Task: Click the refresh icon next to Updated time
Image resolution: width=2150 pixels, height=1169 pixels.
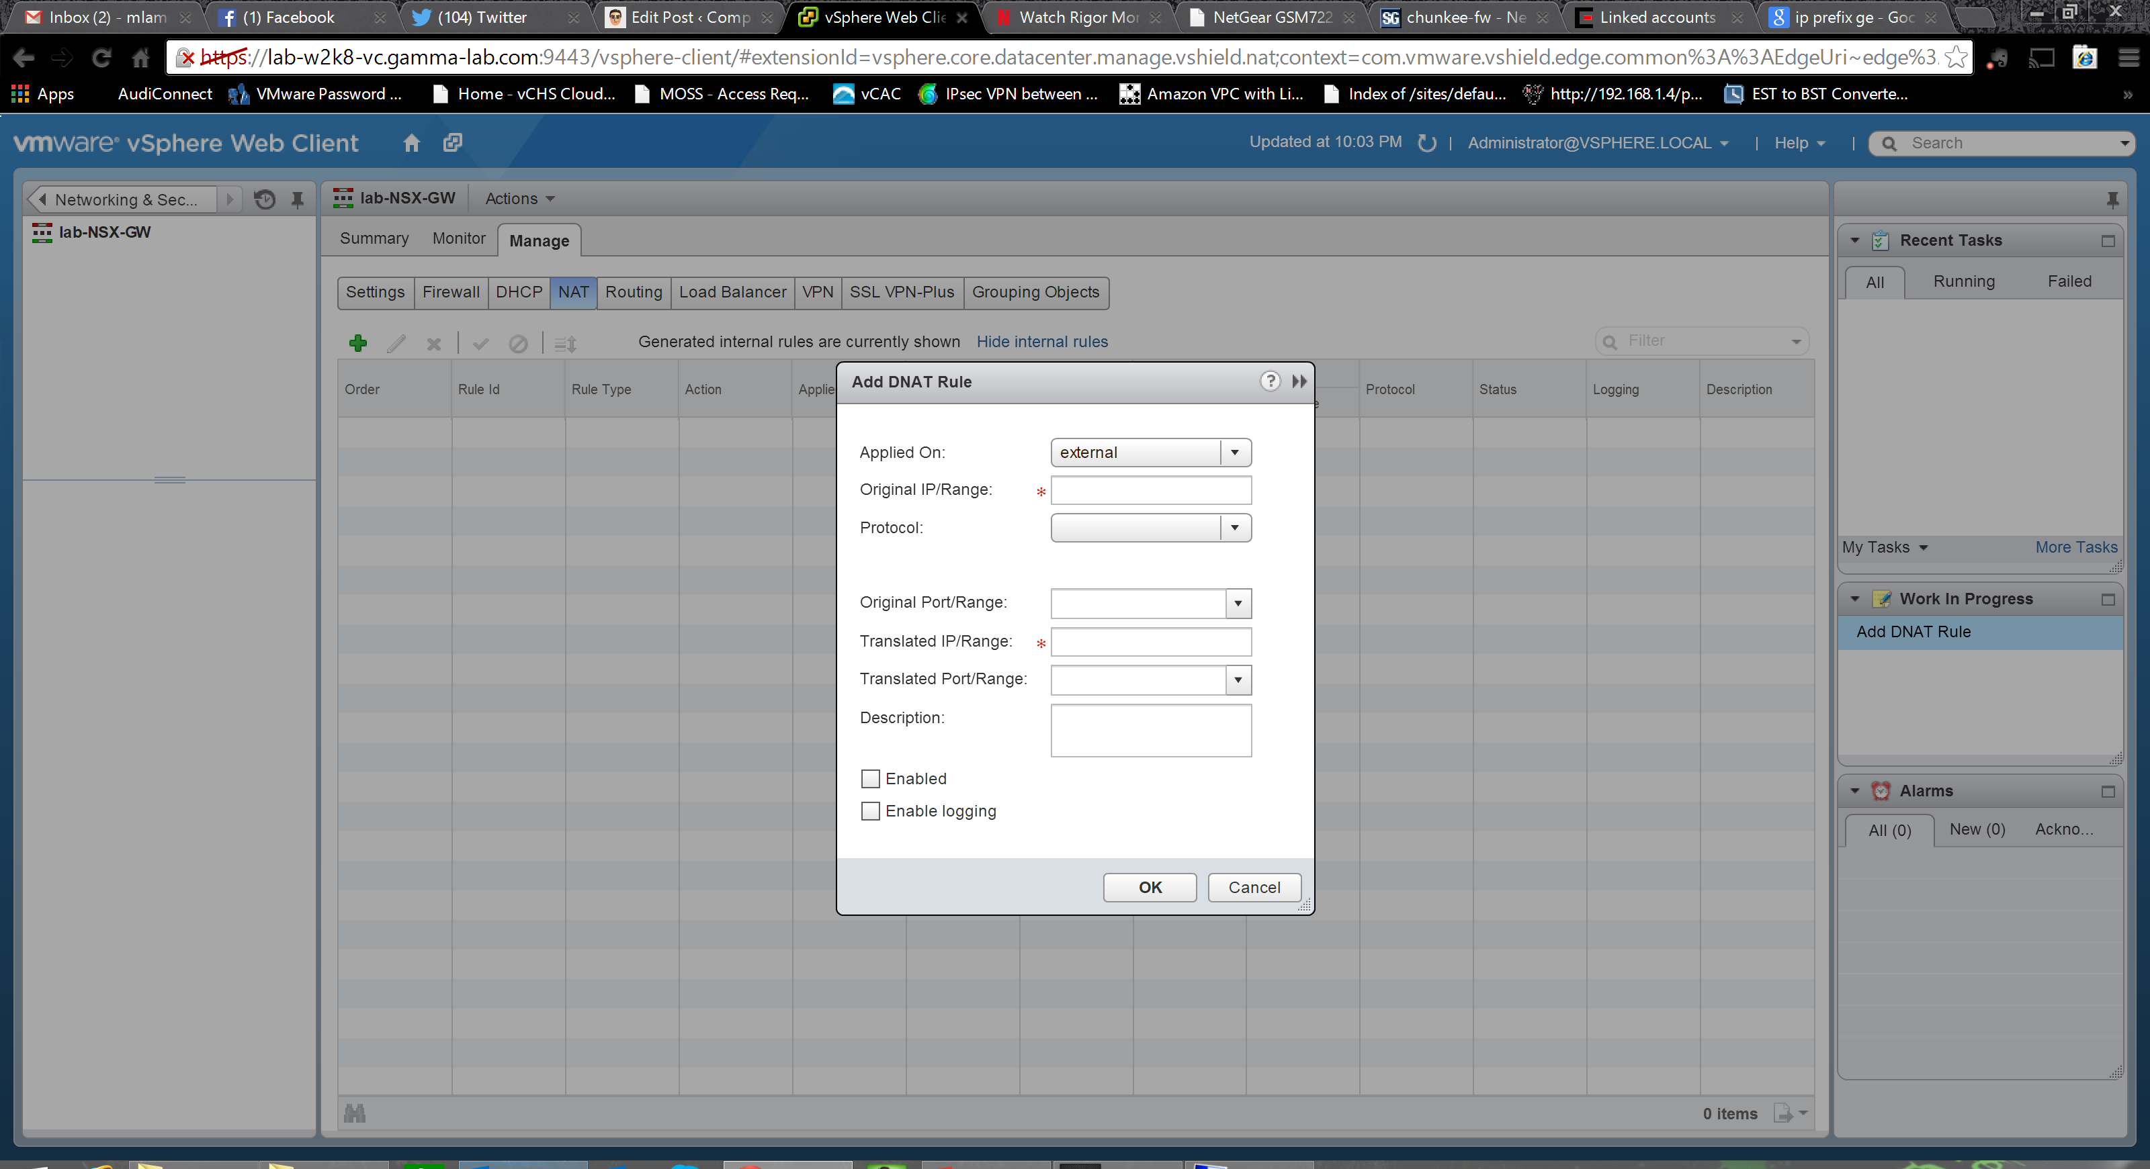Action: [x=1427, y=142]
